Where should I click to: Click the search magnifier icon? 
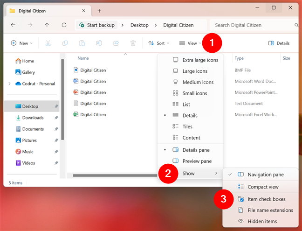[x=296, y=25]
